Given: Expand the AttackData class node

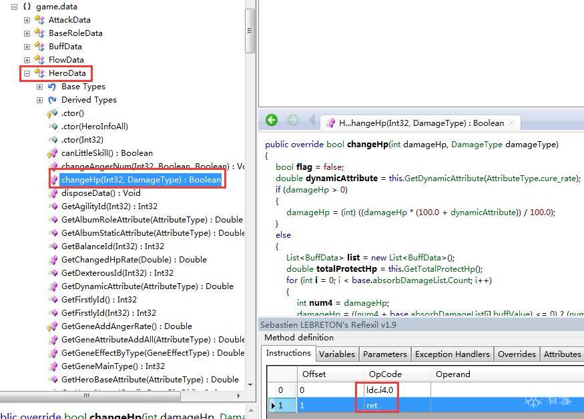Looking at the screenshot, I should pyautogui.click(x=27, y=20).
